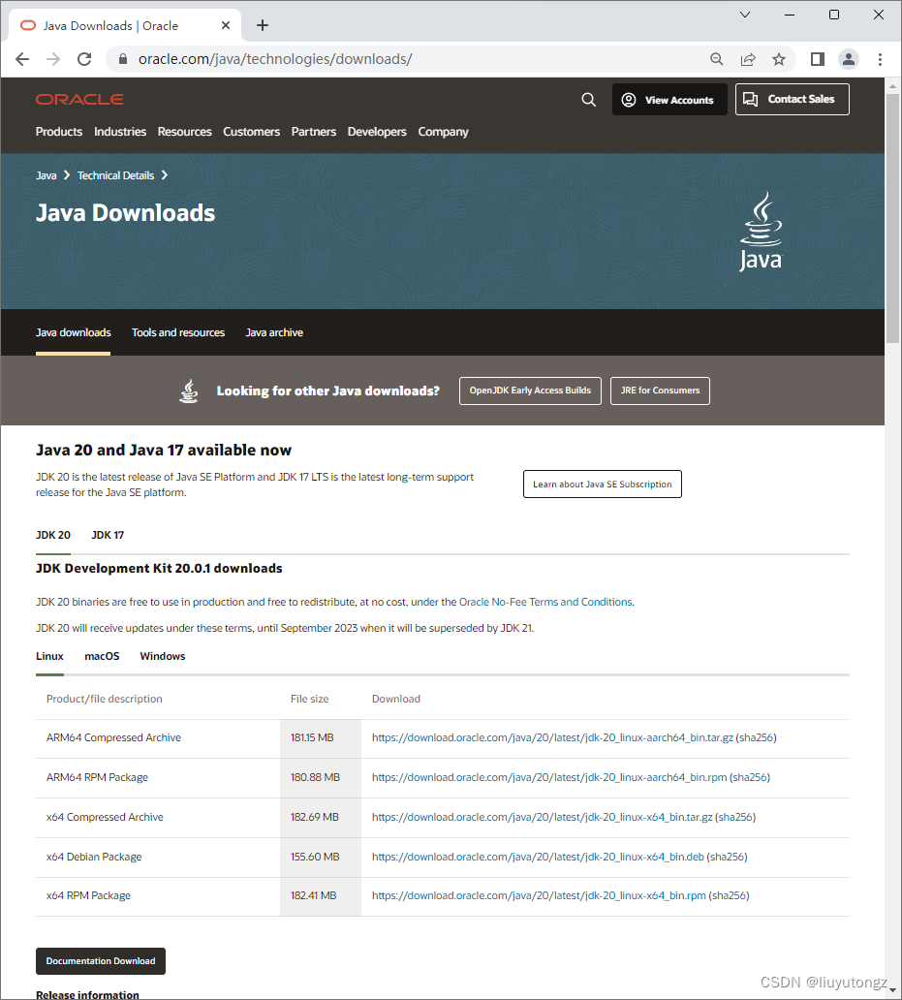
Task: Click the View Accounts button
Action: [x=669, y=100]
